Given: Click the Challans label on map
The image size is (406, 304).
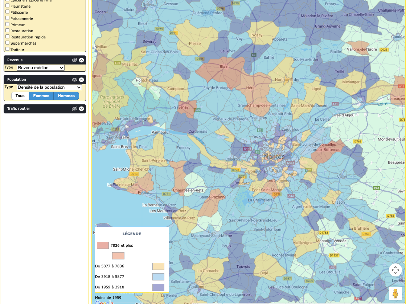Looking at the screenshot, I should 197,287.
